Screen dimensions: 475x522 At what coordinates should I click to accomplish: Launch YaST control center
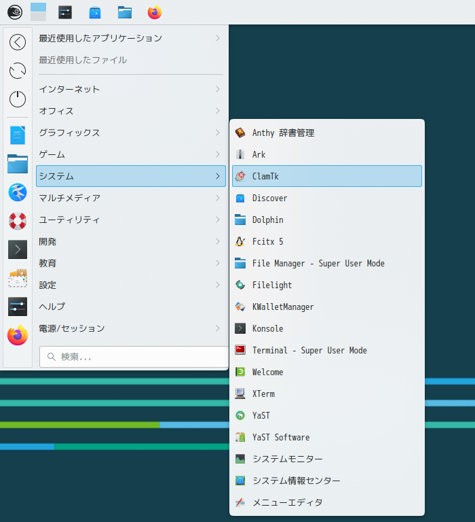[327, 415]
